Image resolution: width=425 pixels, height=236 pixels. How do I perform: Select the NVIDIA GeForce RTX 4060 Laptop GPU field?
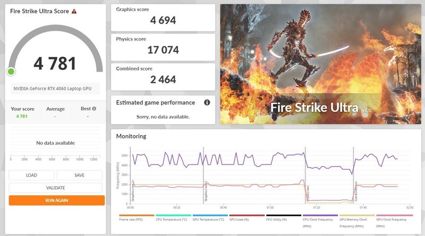point(55,89)
